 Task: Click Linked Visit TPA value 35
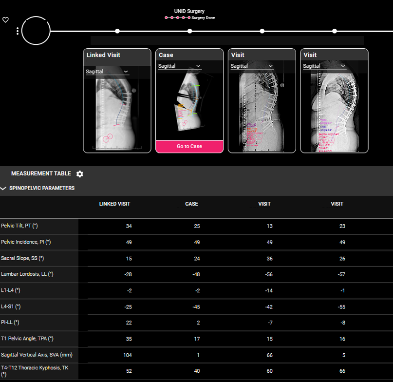tap(129, 339)
